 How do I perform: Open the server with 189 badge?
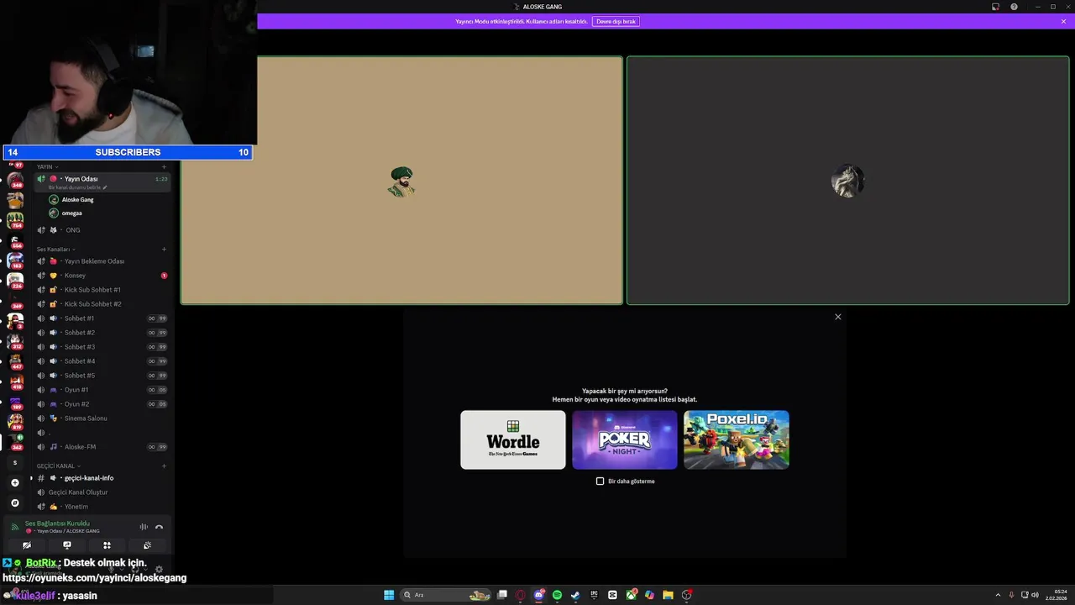tap(15, 402)
